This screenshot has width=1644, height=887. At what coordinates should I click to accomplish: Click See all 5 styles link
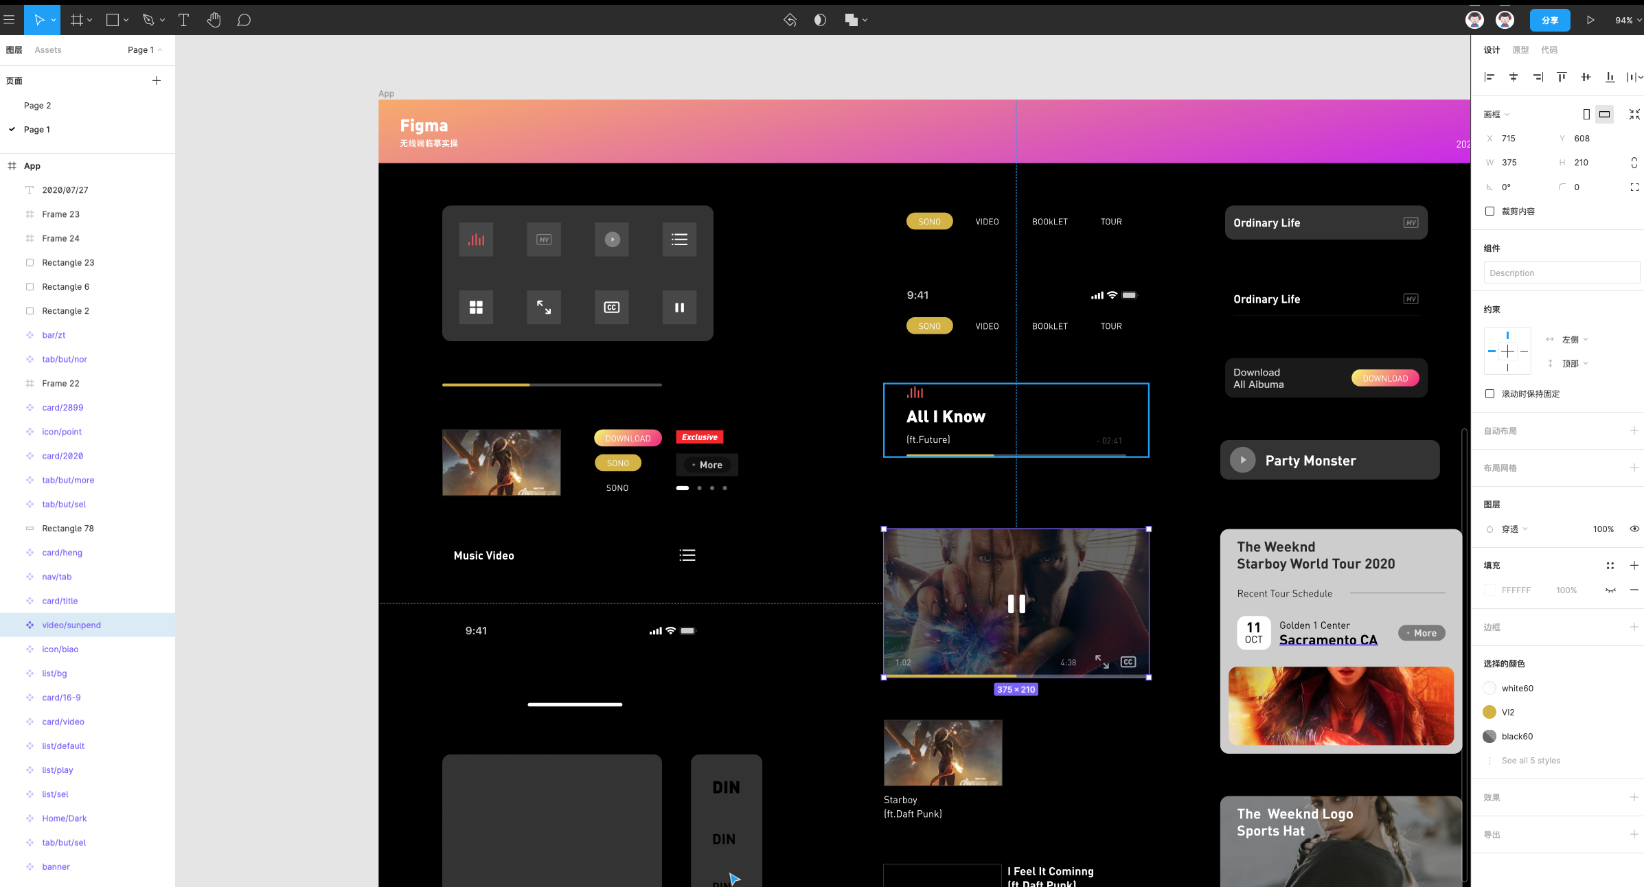coord(1531,760)
